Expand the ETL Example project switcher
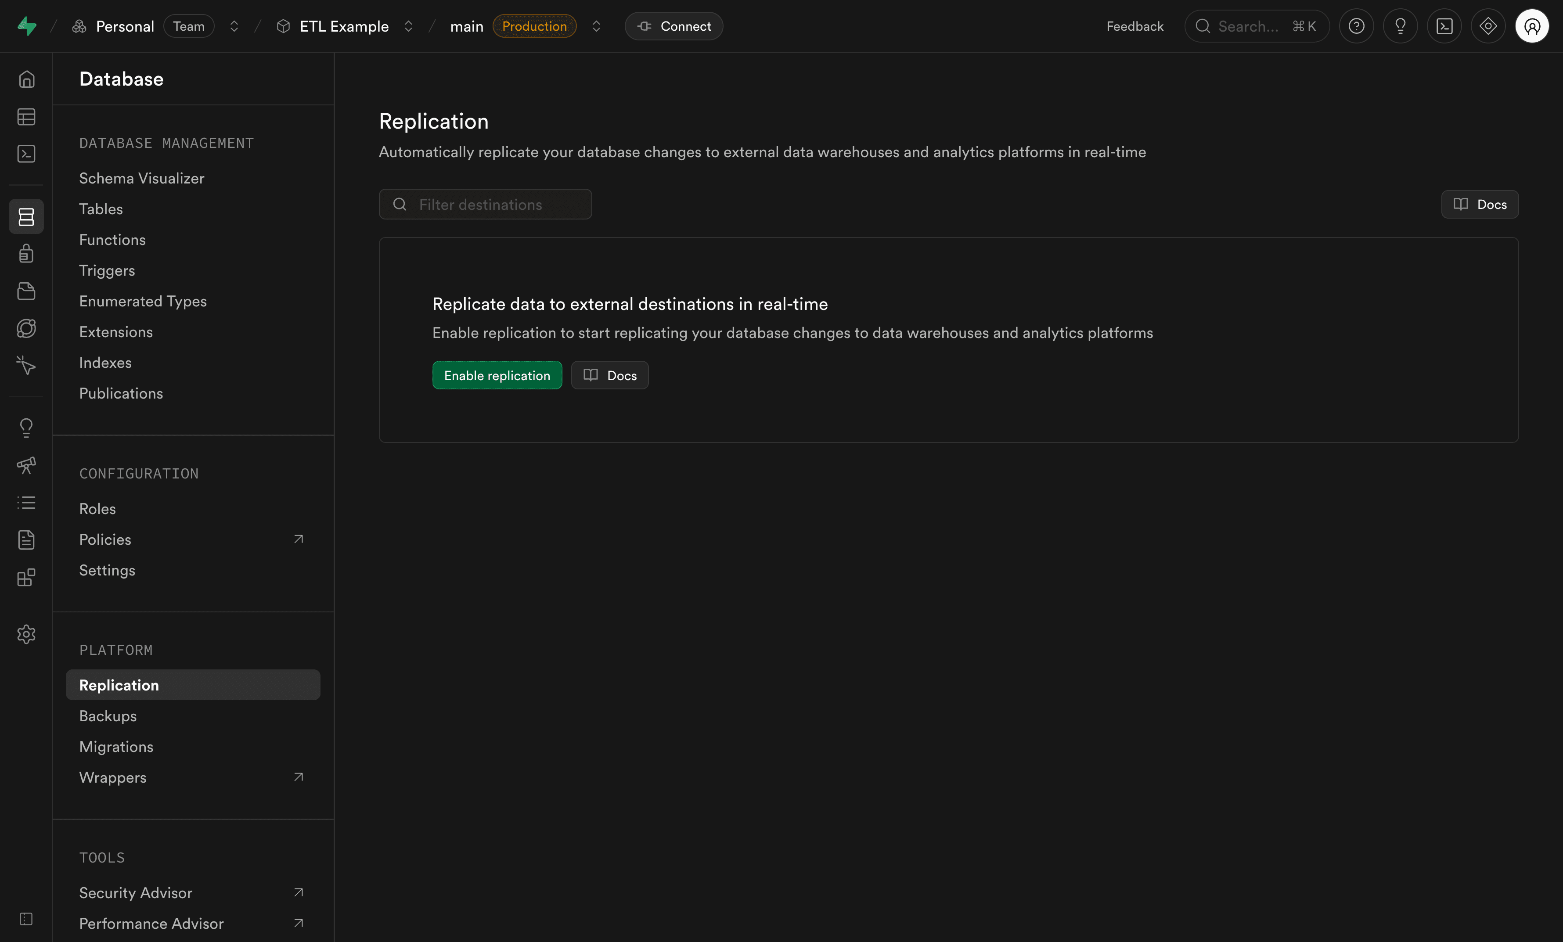The image size is (1563, 942). pyautogui.click(x=408, y=26)
